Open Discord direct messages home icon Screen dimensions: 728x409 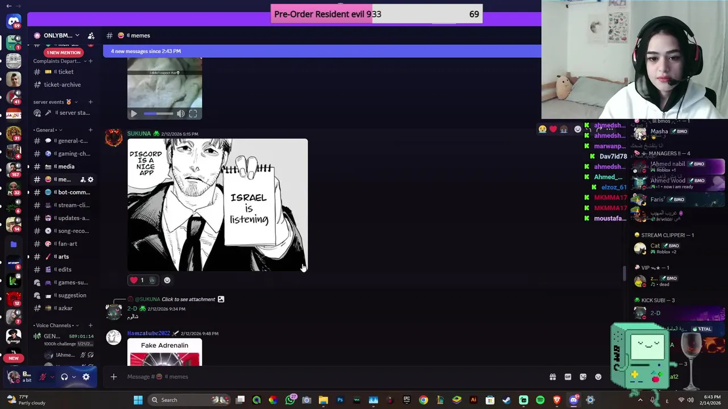(x=14, y=22)
